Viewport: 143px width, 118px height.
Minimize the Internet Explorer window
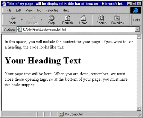(129, 4)
